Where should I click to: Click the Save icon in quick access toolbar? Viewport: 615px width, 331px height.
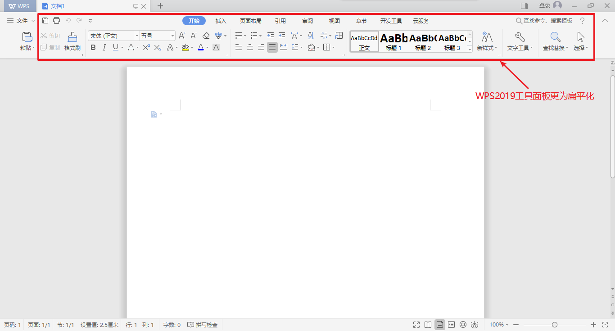tap(45, 21)
